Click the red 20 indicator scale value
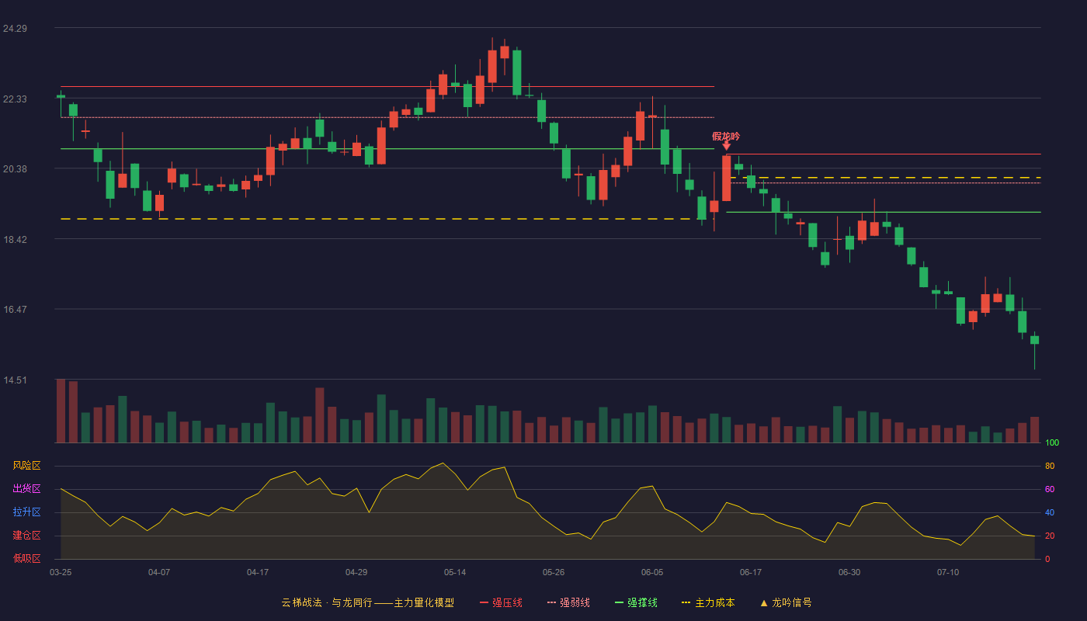The width and height of the screenshot is (1087, 621). tap(1050, 536)
